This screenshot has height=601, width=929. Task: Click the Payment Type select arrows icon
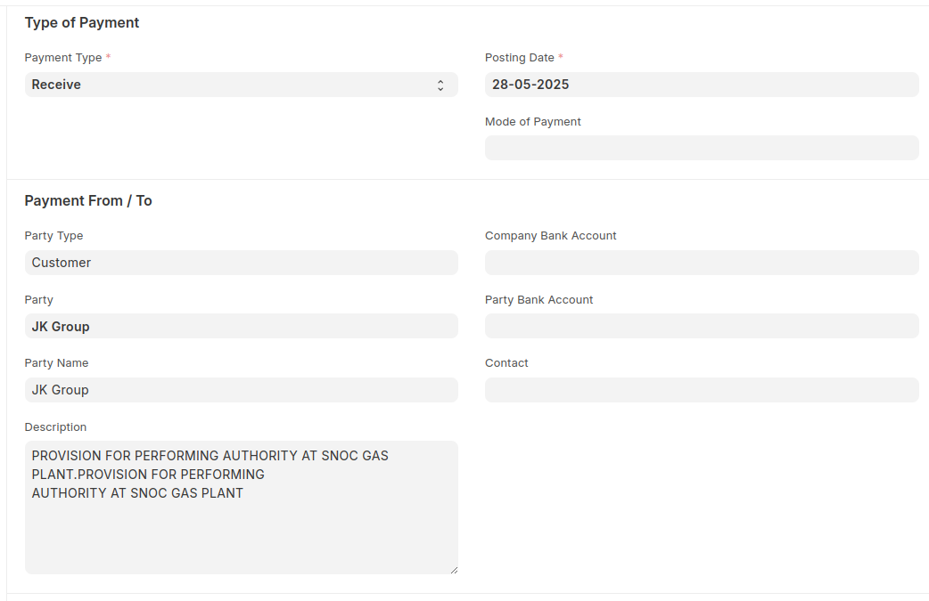(x=440, y=85)
